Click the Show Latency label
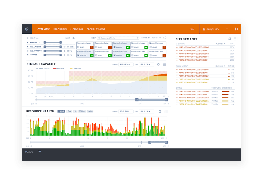The width and height of the screenshot is (263, 185). [182, 66]
